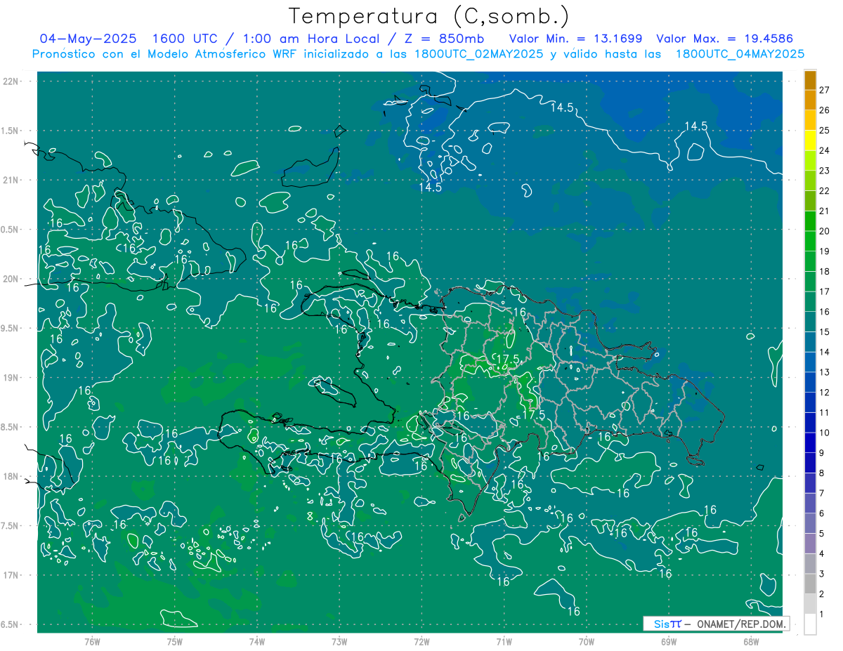
Task: Click the "25" color scale label
Action: [x=825, y=130]
